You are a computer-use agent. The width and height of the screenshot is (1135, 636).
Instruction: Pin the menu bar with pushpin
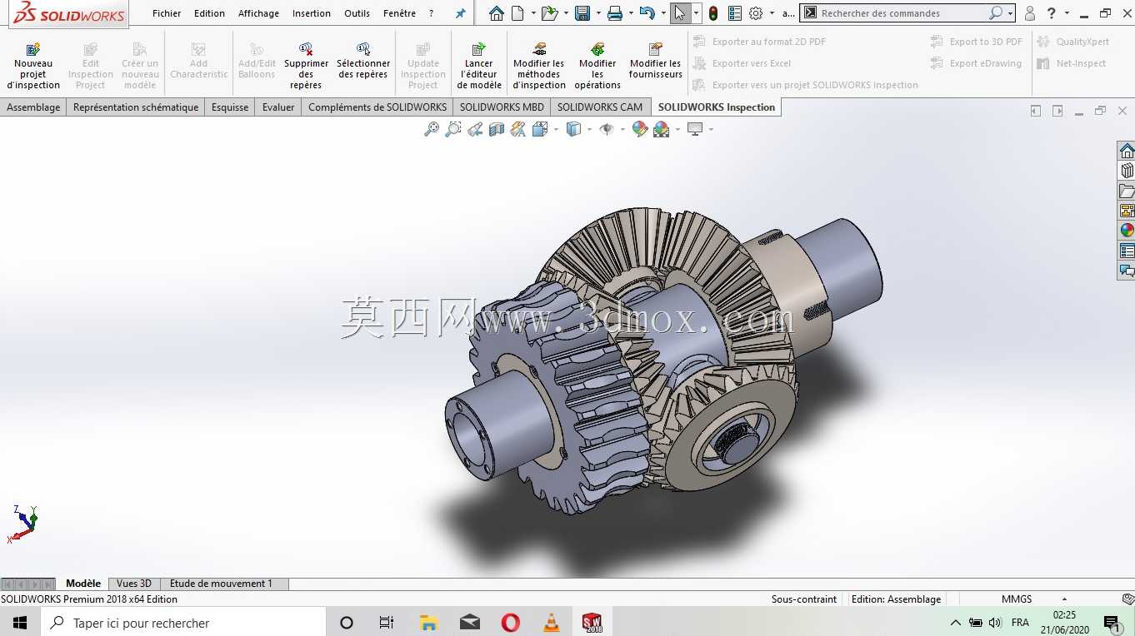(x=460, y=13)
